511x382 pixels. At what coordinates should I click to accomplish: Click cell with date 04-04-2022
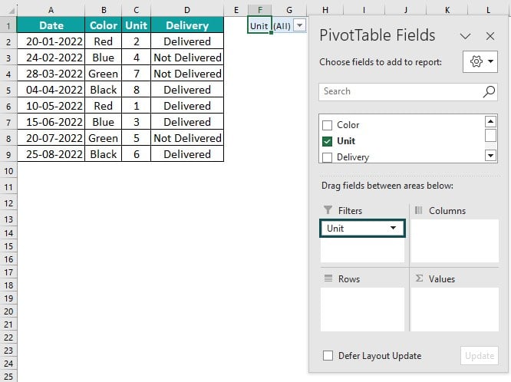click(x=51, y=90)
